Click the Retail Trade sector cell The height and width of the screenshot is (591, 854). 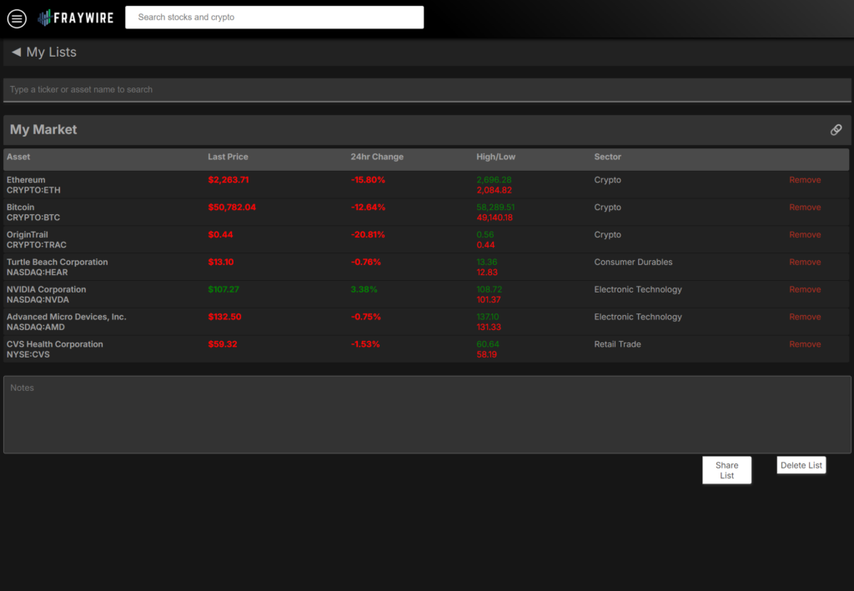click(617, 344)
